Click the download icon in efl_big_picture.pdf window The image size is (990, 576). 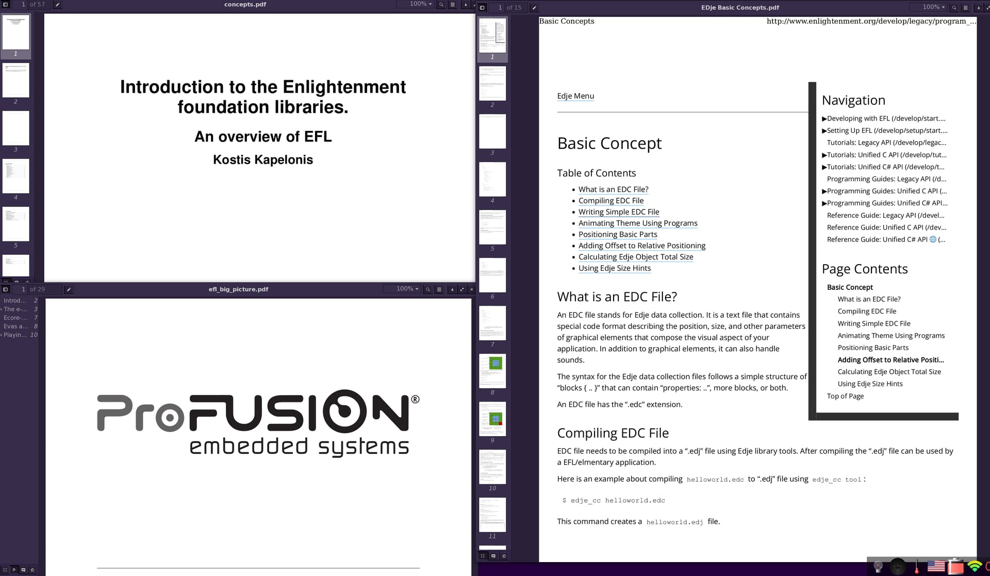[452, 289]
